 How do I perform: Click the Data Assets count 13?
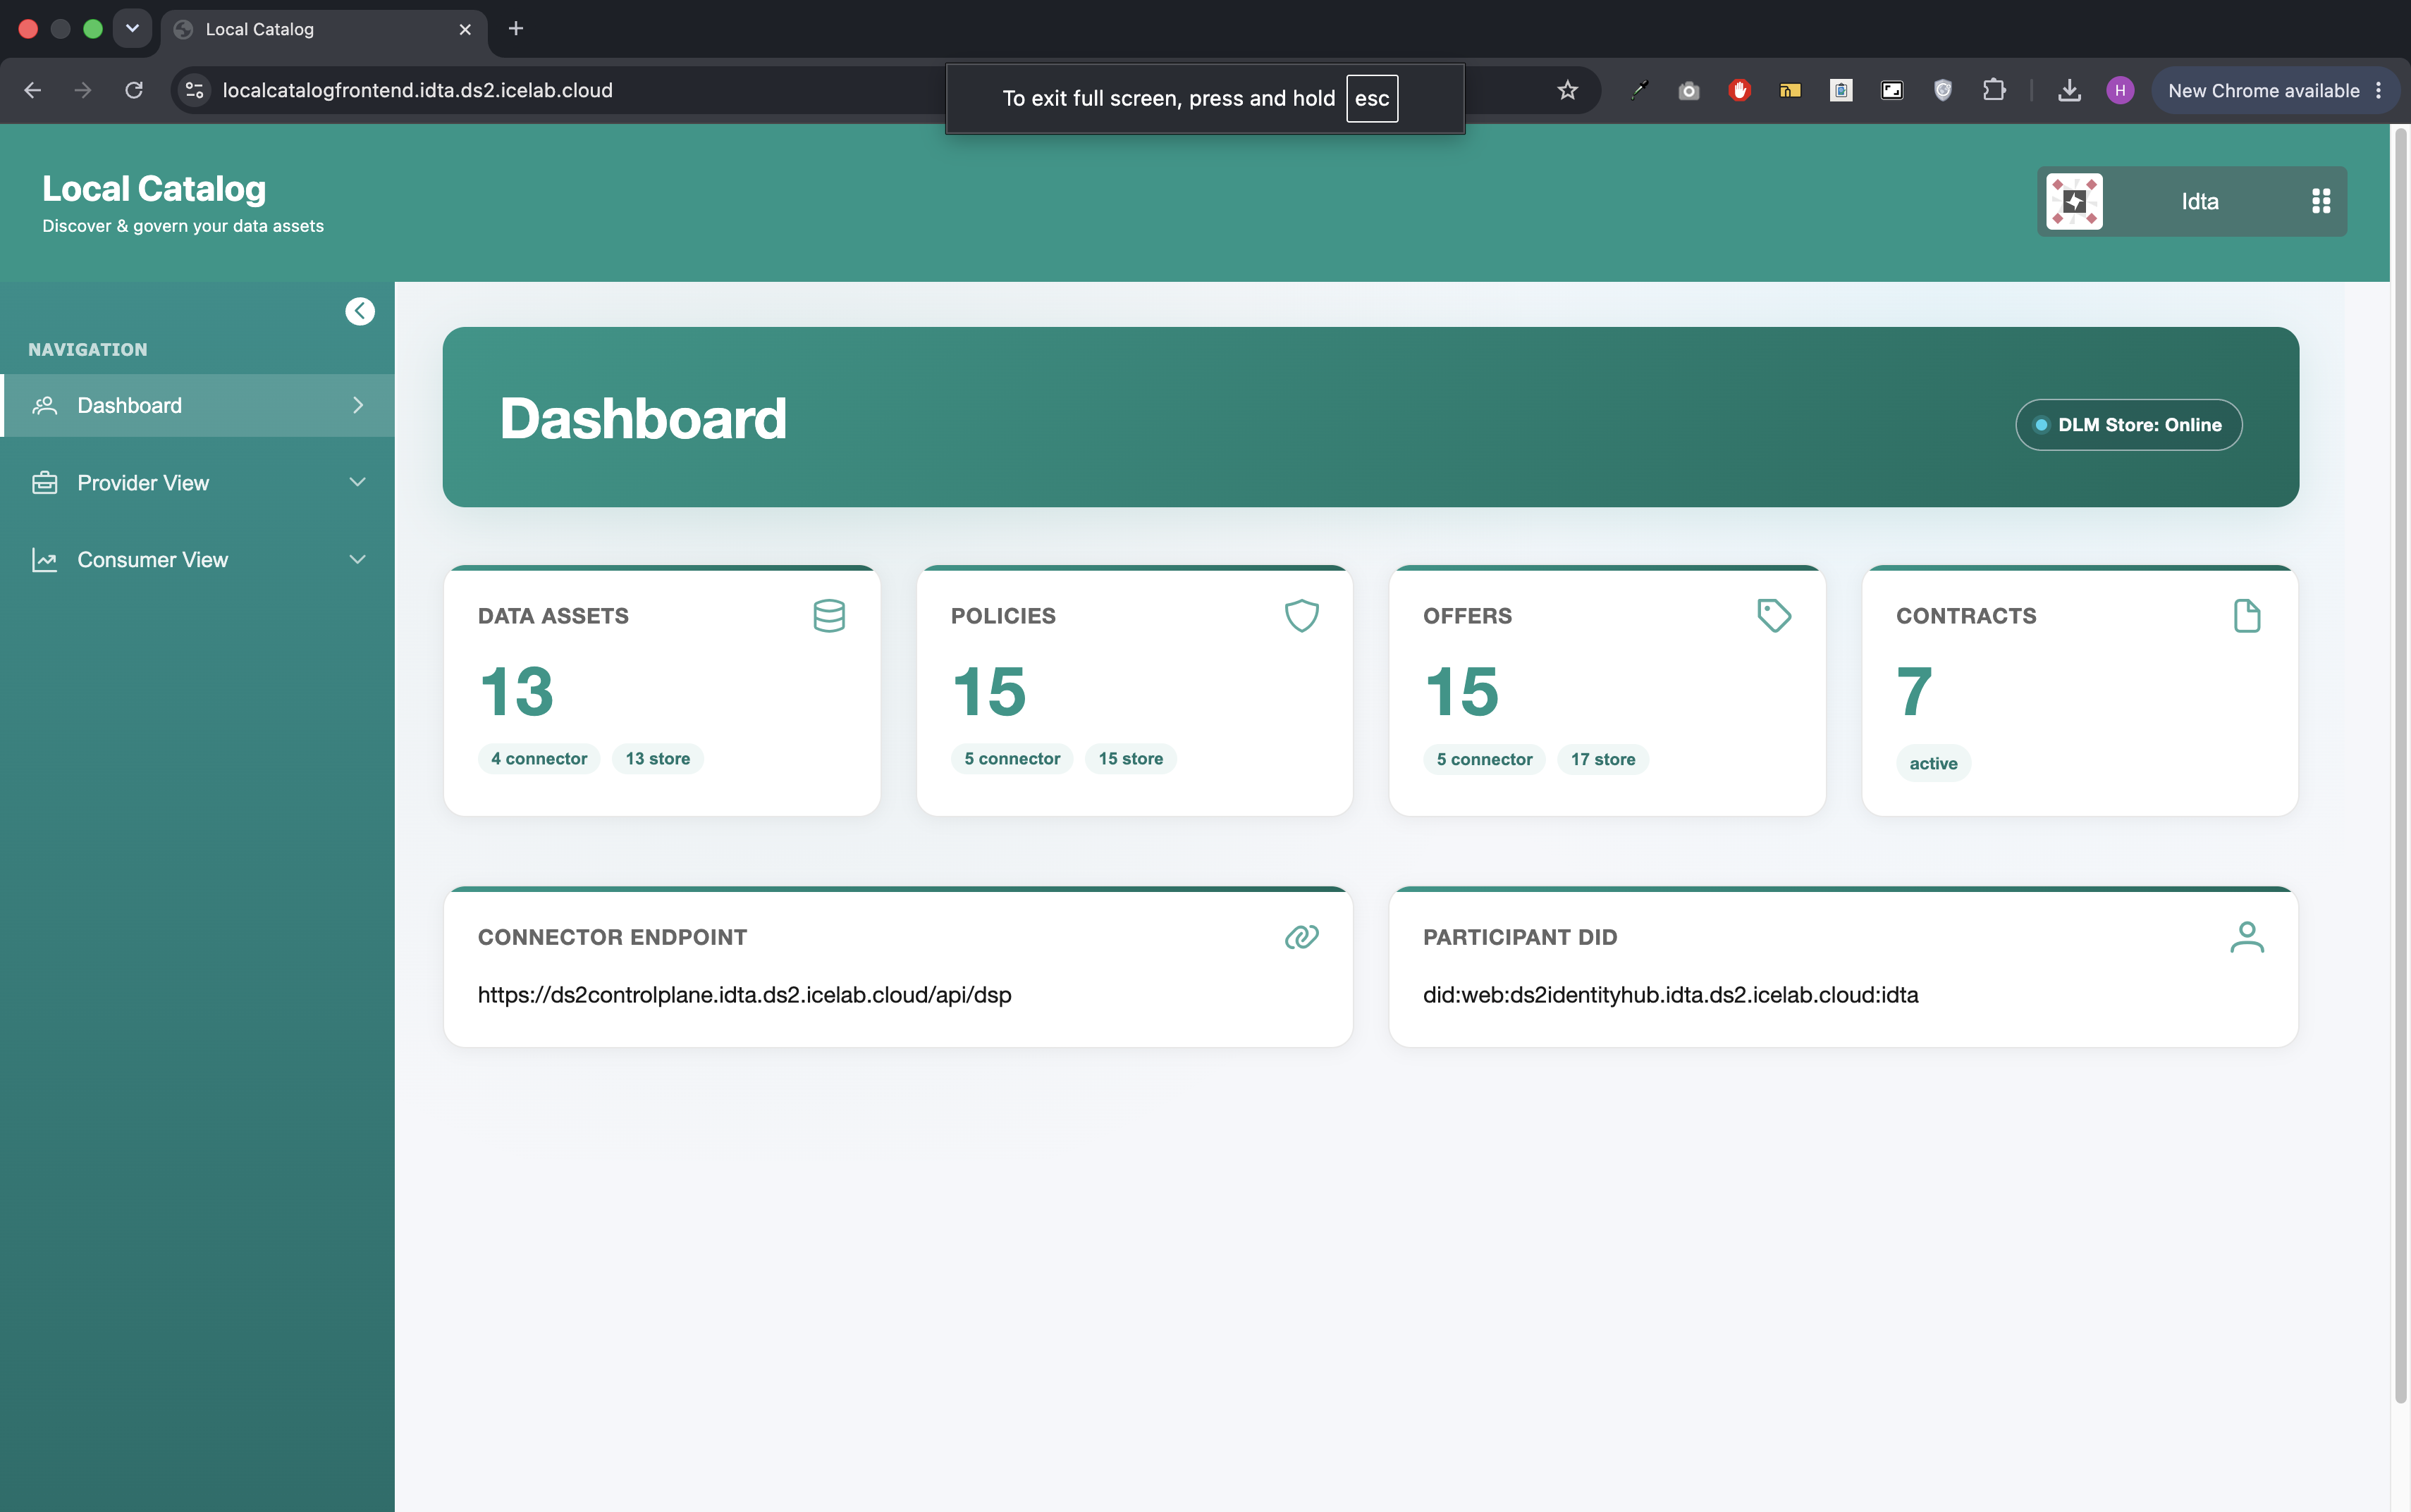(x=516, y=691)
